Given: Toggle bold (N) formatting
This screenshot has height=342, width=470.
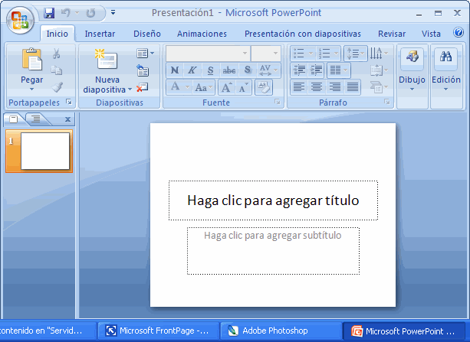Looking at the screenshot, I should click(x=175, y=70).
